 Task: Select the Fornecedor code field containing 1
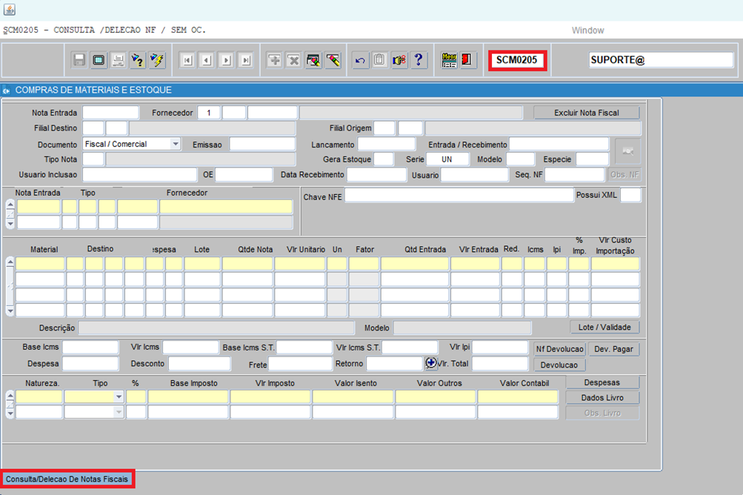(x=208, y=113)
